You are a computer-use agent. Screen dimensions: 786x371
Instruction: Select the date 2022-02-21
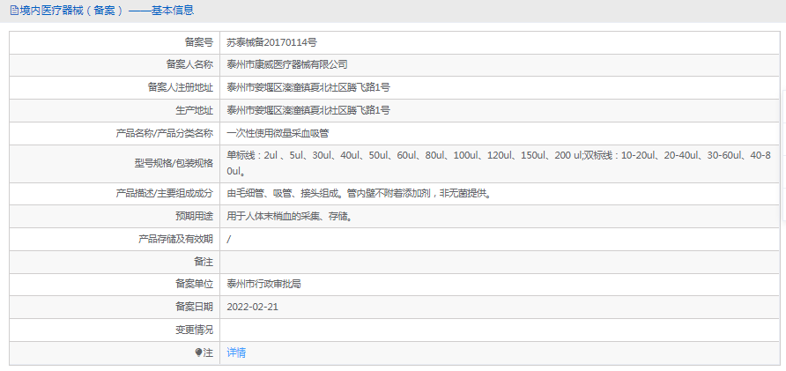(252, 307)
